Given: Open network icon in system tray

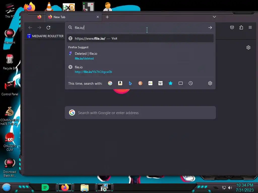Looking at the screenshot, I should click(x=224, y=187).
